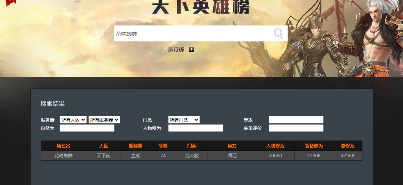The width and height of the screenshot is (403, 185).
Task: Click the 荒火教 faction cell
Action: click(x=192, y=156)
